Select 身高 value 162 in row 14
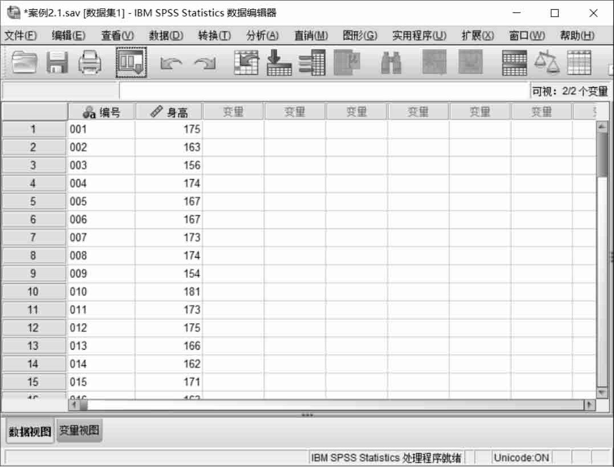Viewport: 614px width, 467px height. (x=169, y=364)
